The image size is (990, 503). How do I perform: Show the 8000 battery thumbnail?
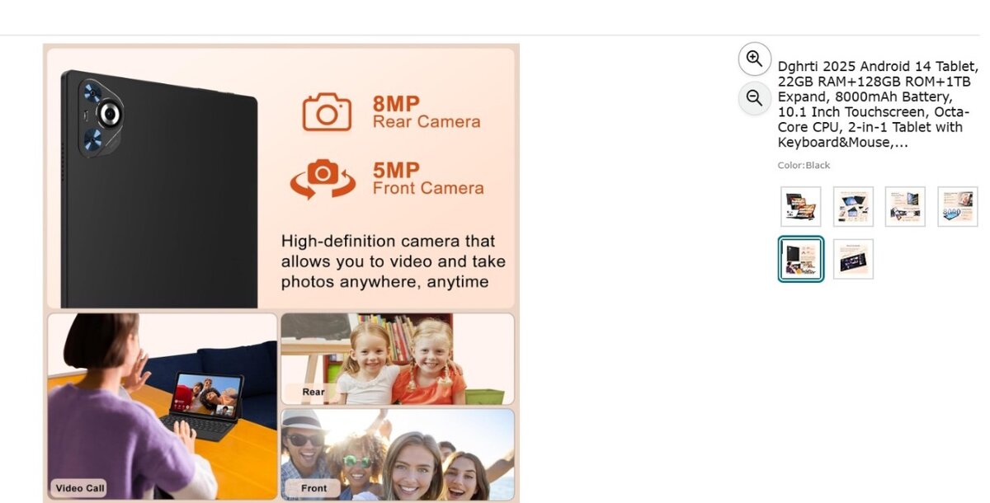click(x=958, y=206)
